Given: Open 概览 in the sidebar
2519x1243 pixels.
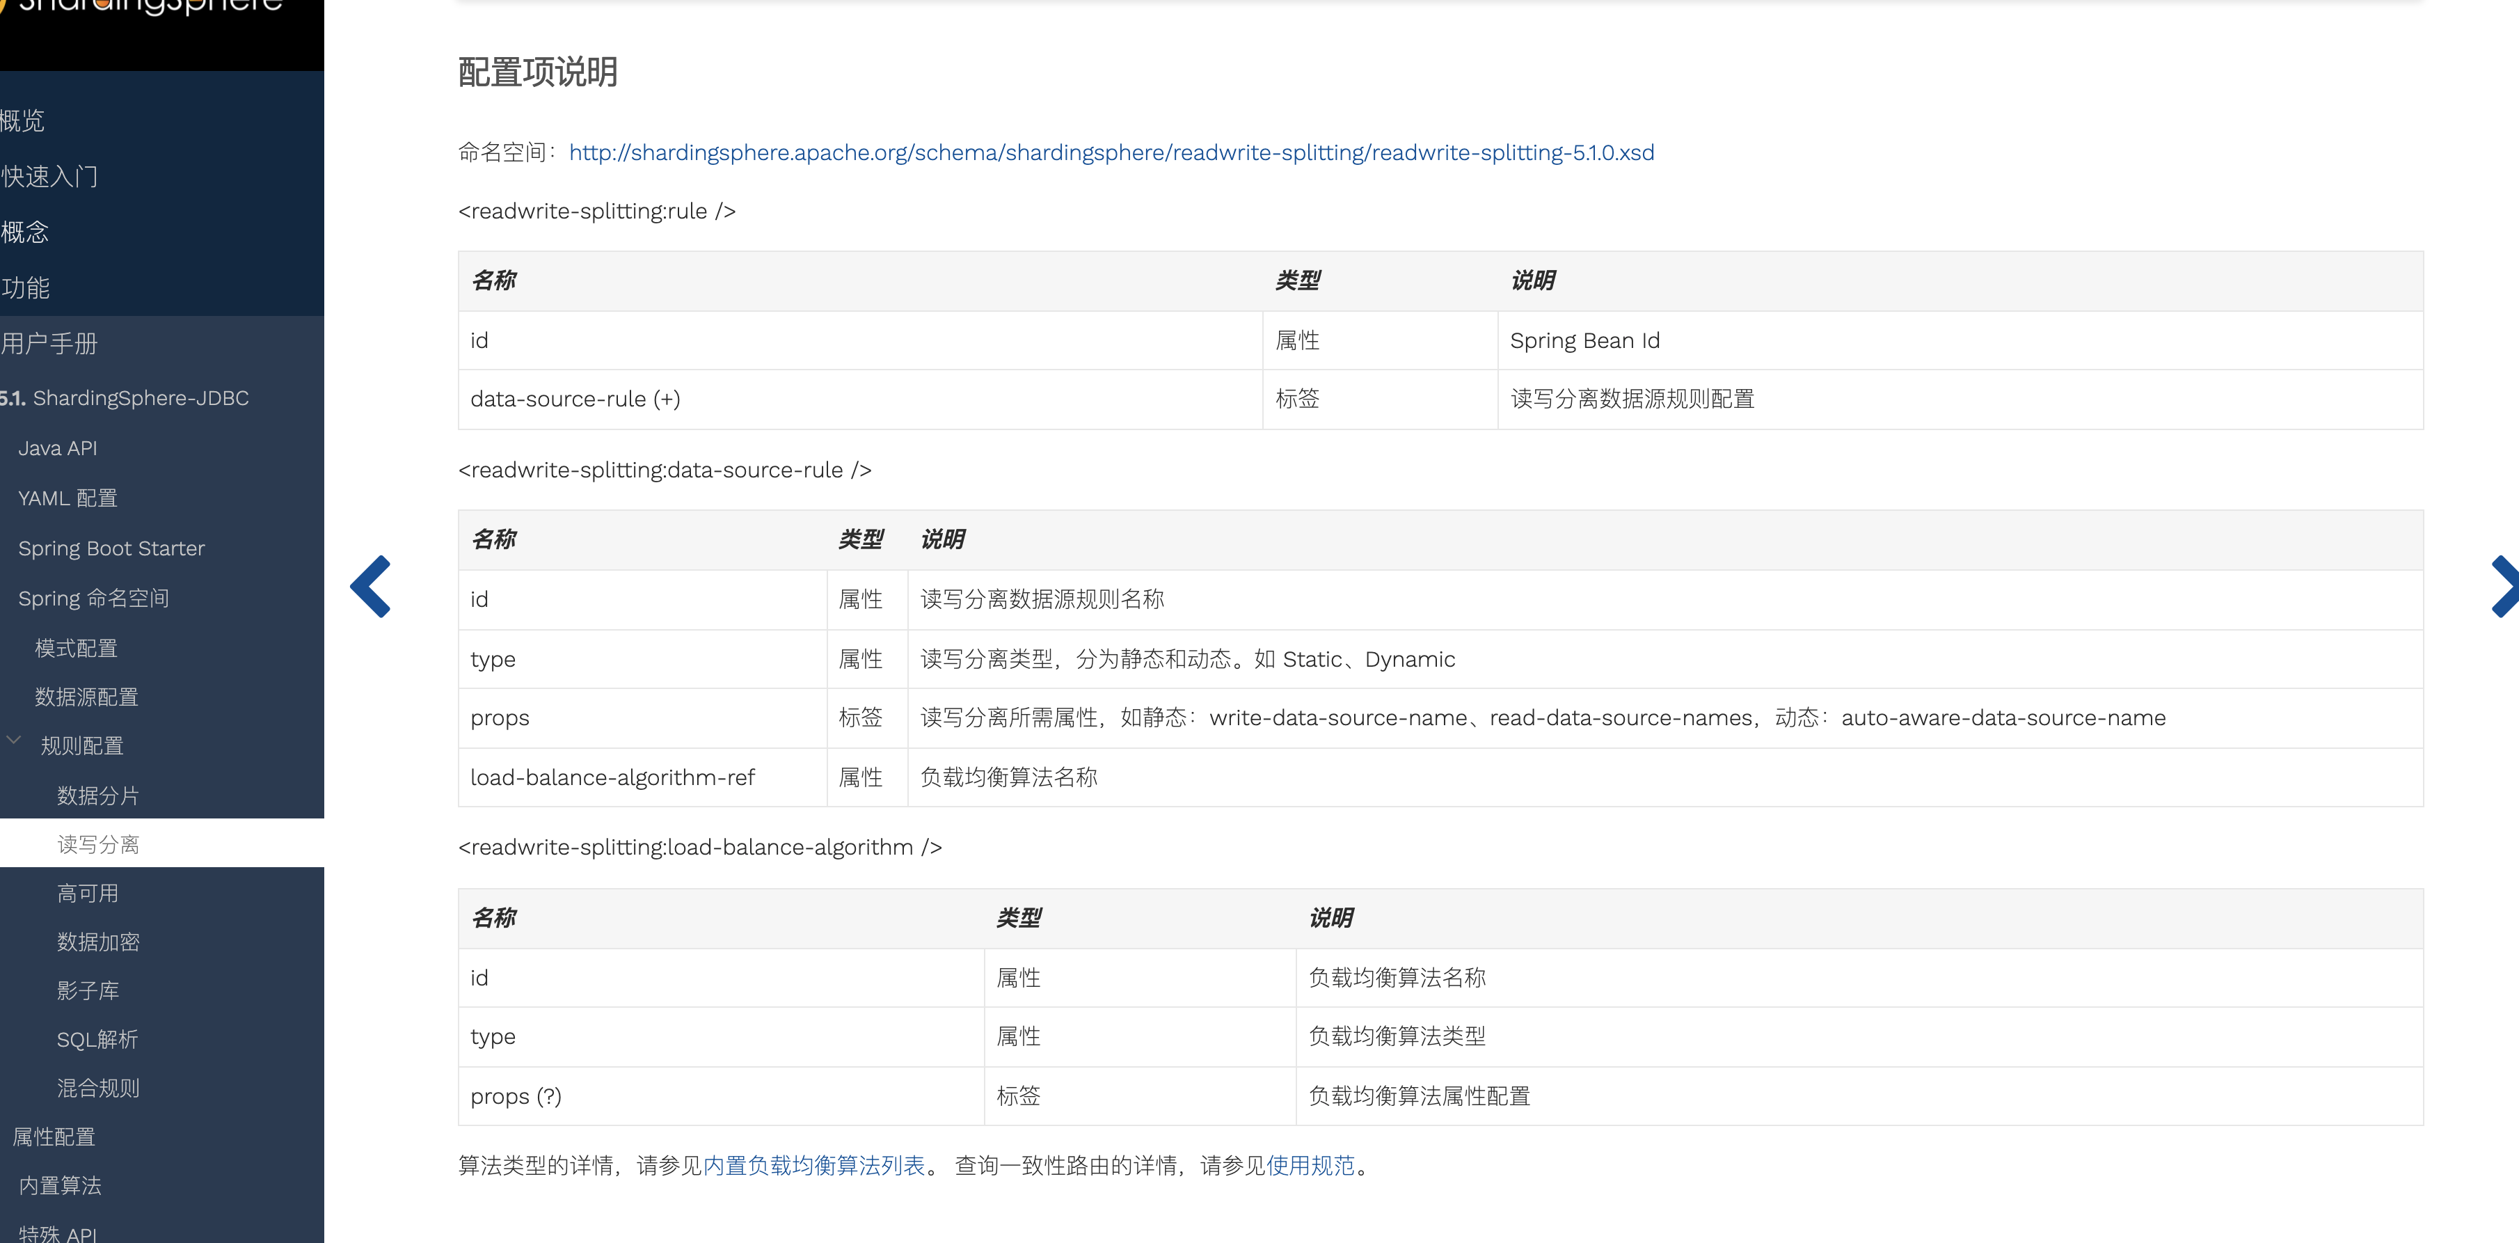Looking at the screenshot, I should pyautogui.click(x=22, y=120).
